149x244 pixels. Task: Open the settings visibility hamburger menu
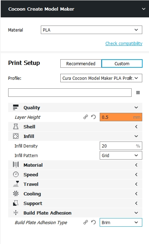[x=138, y=93]
